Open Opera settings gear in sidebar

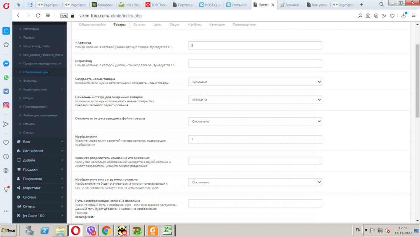click(x=6, y=171)
